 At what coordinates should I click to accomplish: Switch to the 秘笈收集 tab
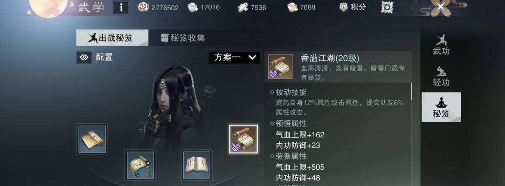pyautogui.click(x=183, y=38)
